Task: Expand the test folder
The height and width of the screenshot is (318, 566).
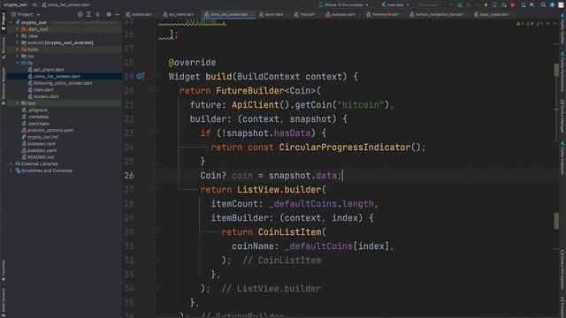Action: 17,103
